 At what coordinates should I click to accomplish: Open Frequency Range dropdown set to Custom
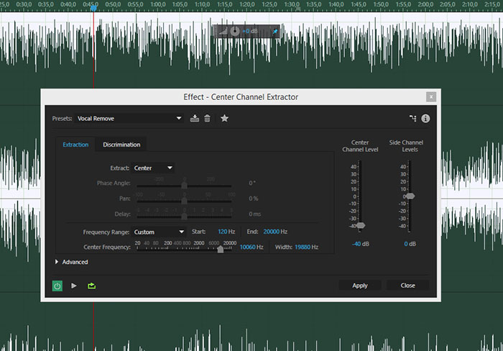[x=159, y=232]
